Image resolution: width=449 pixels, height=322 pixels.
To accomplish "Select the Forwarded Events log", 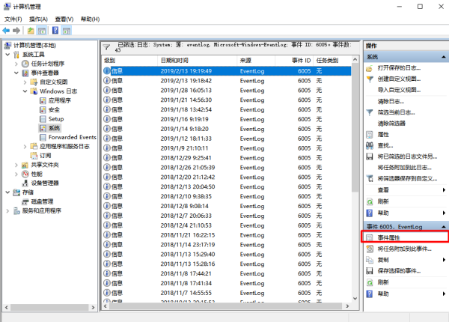I will click(x=72, y=137).
